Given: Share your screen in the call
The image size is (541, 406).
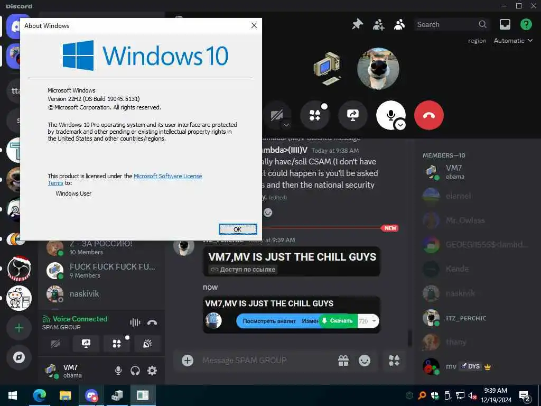Looking at the screenshot, I should (x=352, y=115).
